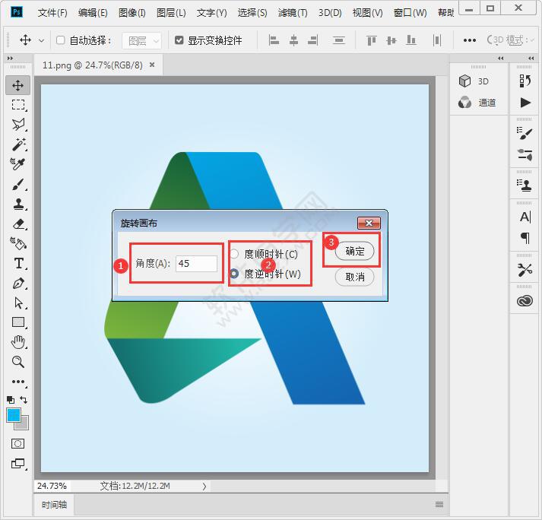
Task: Open the Brush Settings panel icon
Action: [525, 154]
